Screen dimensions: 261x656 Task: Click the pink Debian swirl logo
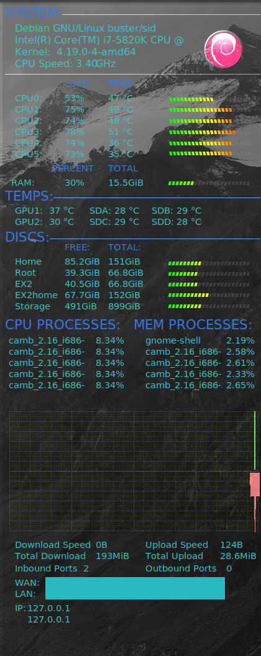click(x=223, y=49)
